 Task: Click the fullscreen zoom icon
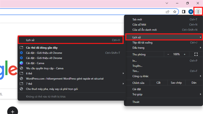tap(196, 54)
